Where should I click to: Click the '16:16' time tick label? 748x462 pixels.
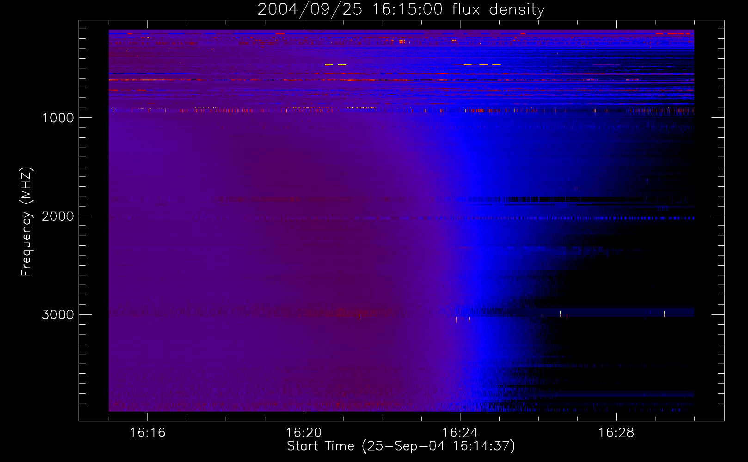(147, 433)
